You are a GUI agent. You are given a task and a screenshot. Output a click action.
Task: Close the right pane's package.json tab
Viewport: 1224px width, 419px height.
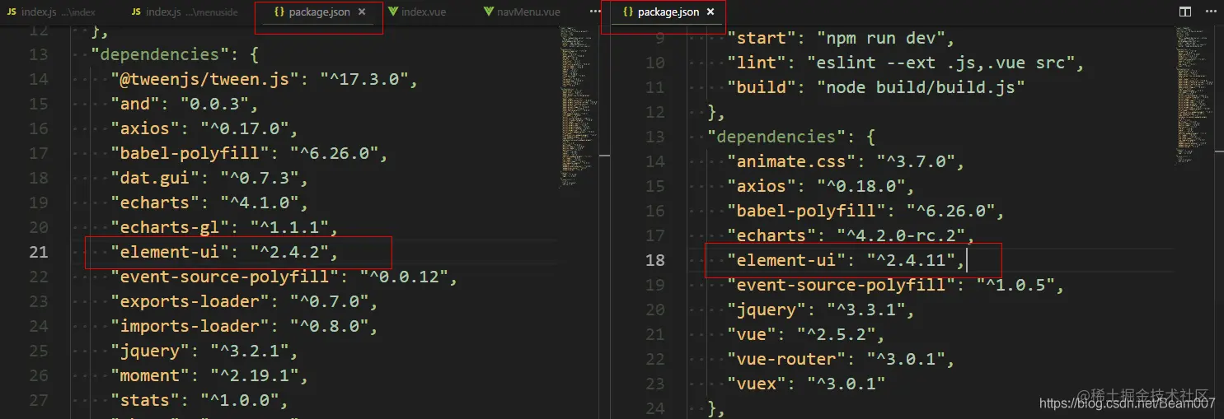click(710, 12)
